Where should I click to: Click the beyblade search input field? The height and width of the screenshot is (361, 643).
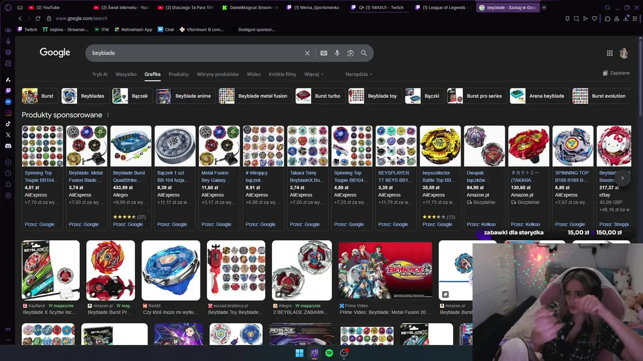196,53
